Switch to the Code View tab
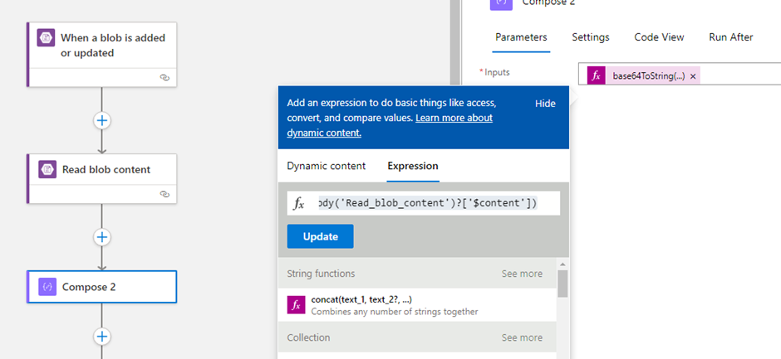 659,37
